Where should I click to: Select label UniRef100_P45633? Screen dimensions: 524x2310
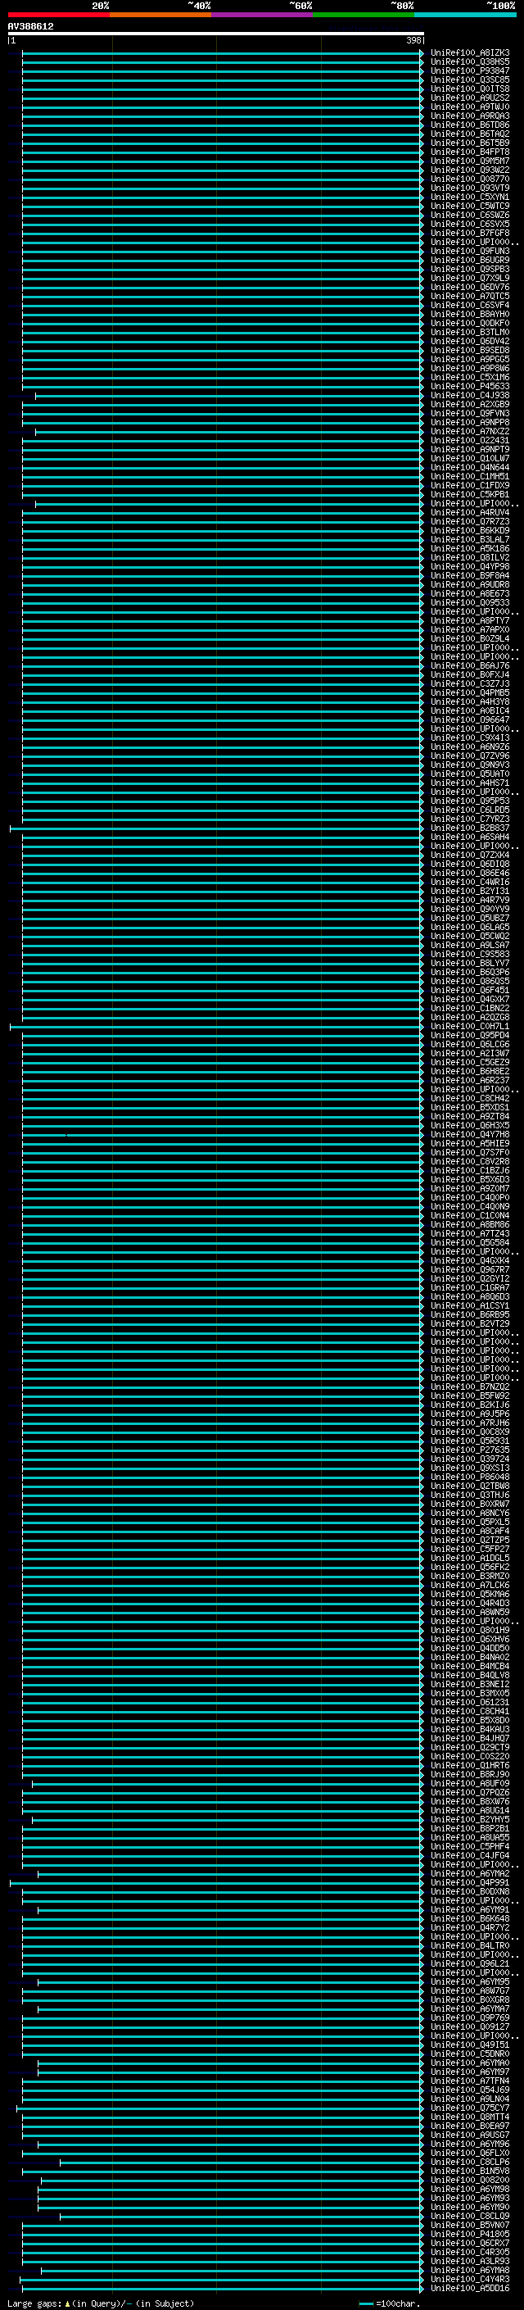click(x=470, y=387)
